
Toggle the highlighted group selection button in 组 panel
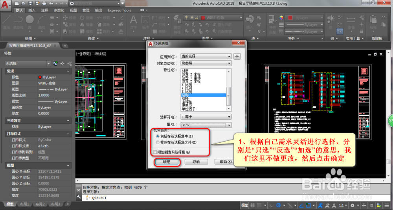point(340,31)
